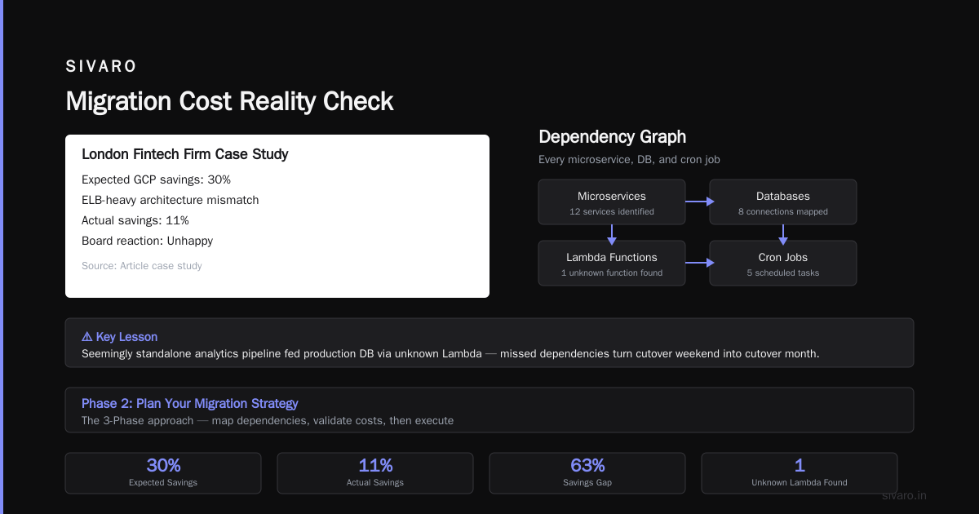Click the Source: Article case study text
Screen dimensions: 979x514
point(142,266)
